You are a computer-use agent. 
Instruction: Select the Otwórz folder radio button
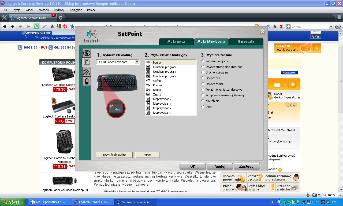pos(203,84)
